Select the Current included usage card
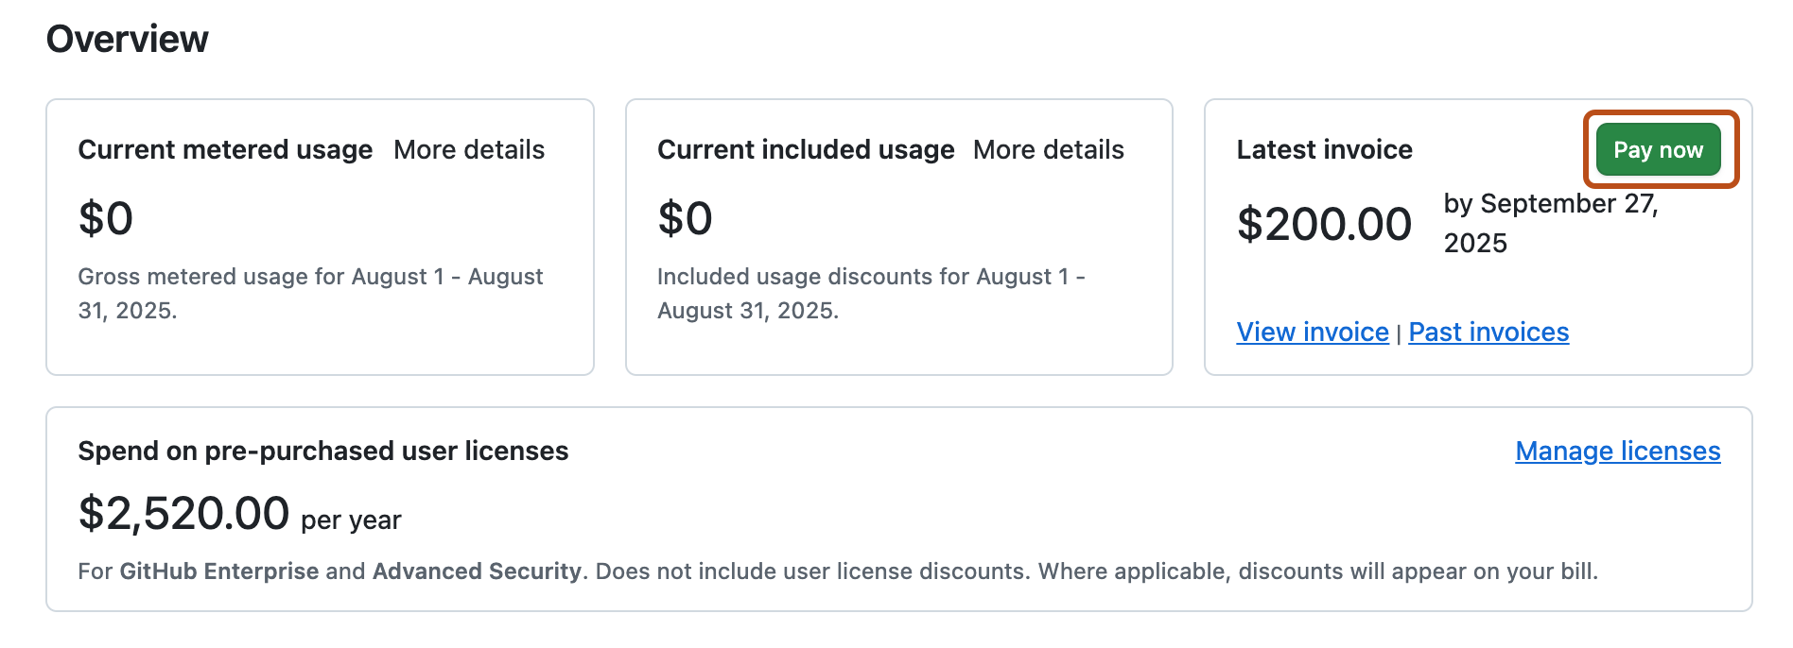Image resolution: width=1793 pixels, height=648 pixels. tap(898, 236)
